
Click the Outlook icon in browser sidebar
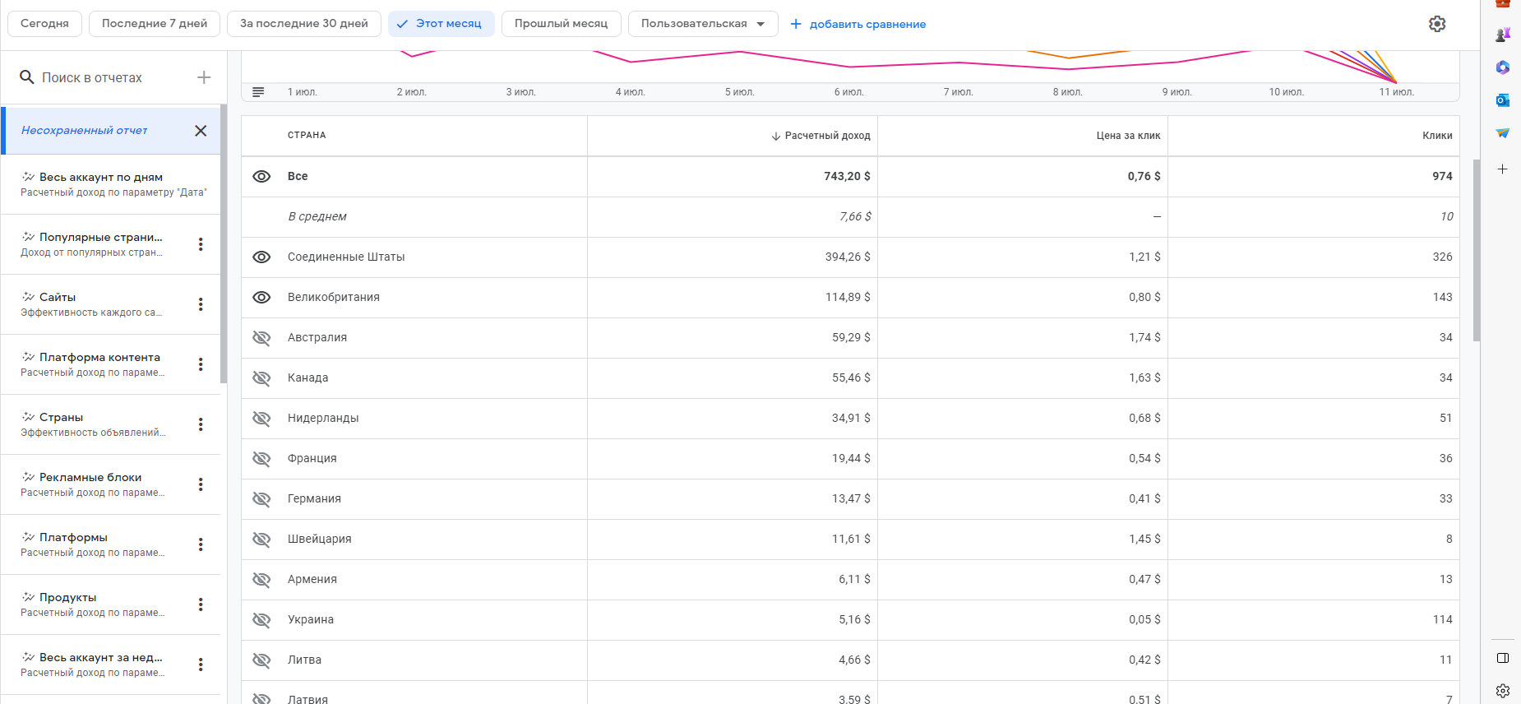(x=1503, y=100)
